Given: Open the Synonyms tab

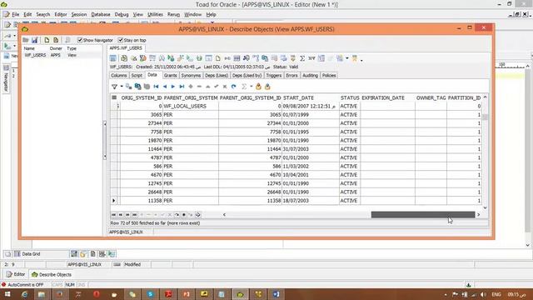Looking at the screenshot, I should click(191, 76).
